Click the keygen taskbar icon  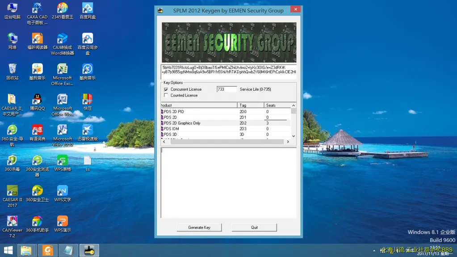coord(89,250)
